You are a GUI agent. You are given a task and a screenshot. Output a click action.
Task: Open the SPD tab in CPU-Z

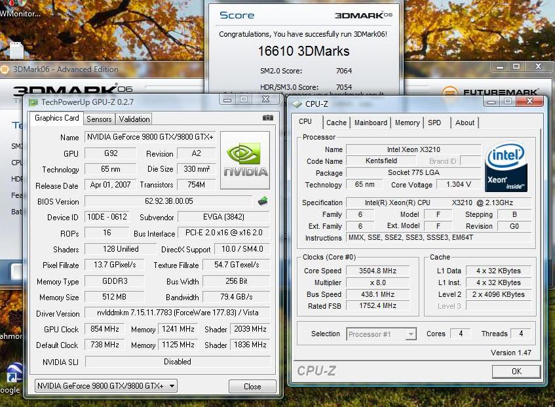pos(434,123)
